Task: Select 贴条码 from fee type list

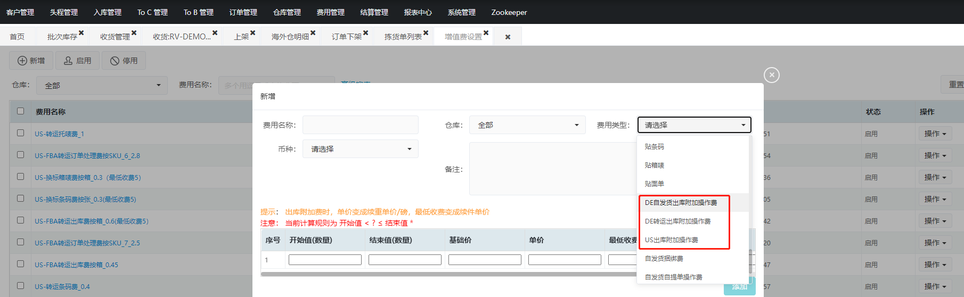Action: tap(693, 147)
